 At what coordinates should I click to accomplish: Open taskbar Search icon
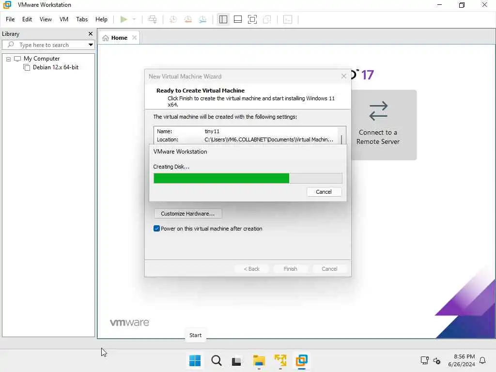217,360
